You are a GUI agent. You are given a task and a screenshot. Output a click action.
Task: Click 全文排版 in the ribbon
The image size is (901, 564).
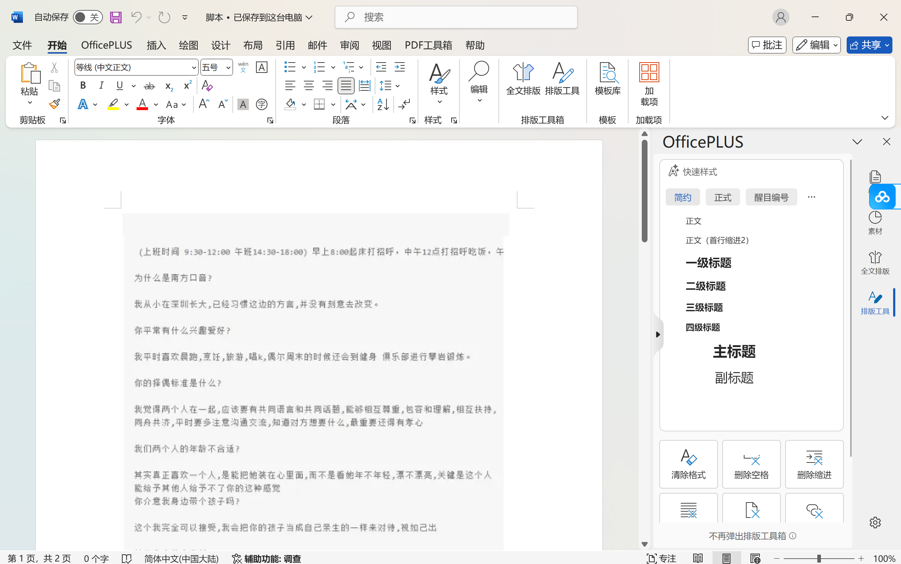523,79
